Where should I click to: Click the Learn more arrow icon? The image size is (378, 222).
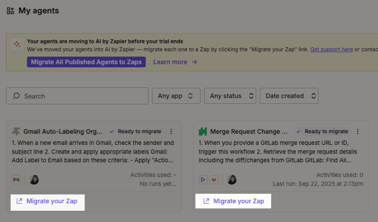[x=194, y=62]
